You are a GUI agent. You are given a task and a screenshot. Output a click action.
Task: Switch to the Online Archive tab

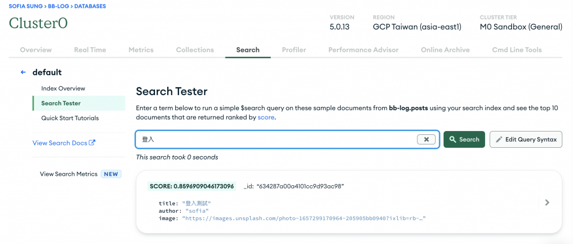[x=445, y=50]
